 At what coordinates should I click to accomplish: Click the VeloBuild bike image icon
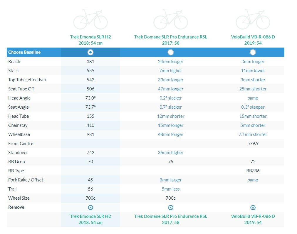point(253,19)
